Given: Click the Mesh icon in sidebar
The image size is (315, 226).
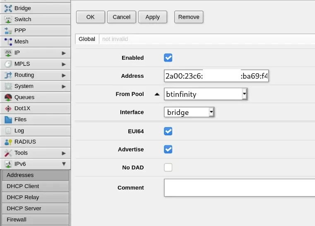Looking at the screenshot, I should coord(8,41).
